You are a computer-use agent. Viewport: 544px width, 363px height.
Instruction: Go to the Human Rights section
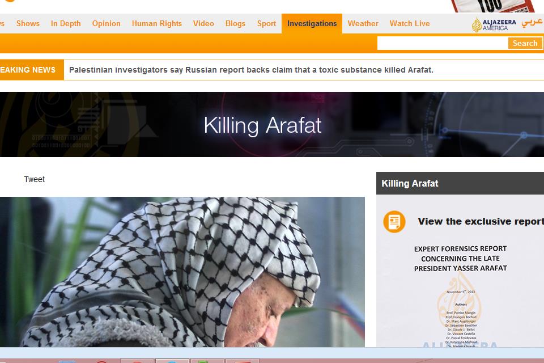click(157, 24)
